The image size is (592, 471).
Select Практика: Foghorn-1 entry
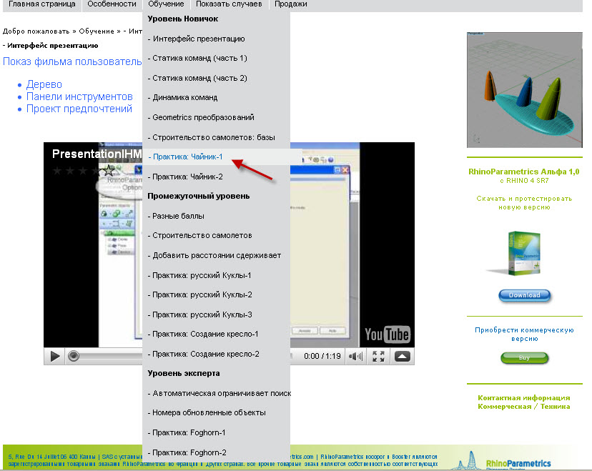[187, 432]
